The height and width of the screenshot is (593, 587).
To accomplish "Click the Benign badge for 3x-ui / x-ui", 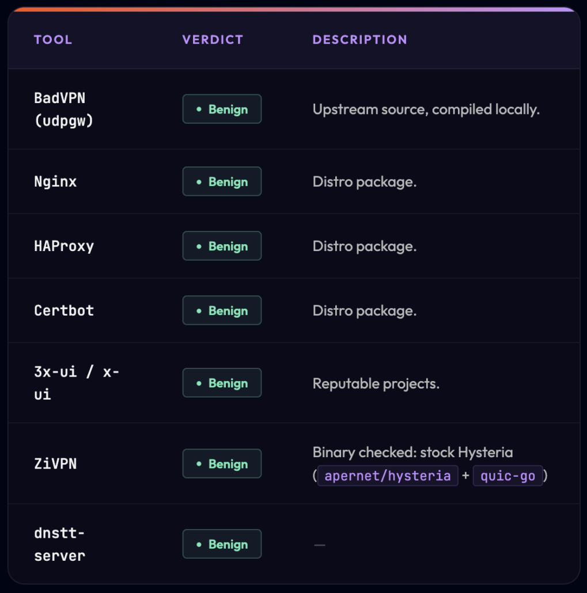I will tap(222, 383).
